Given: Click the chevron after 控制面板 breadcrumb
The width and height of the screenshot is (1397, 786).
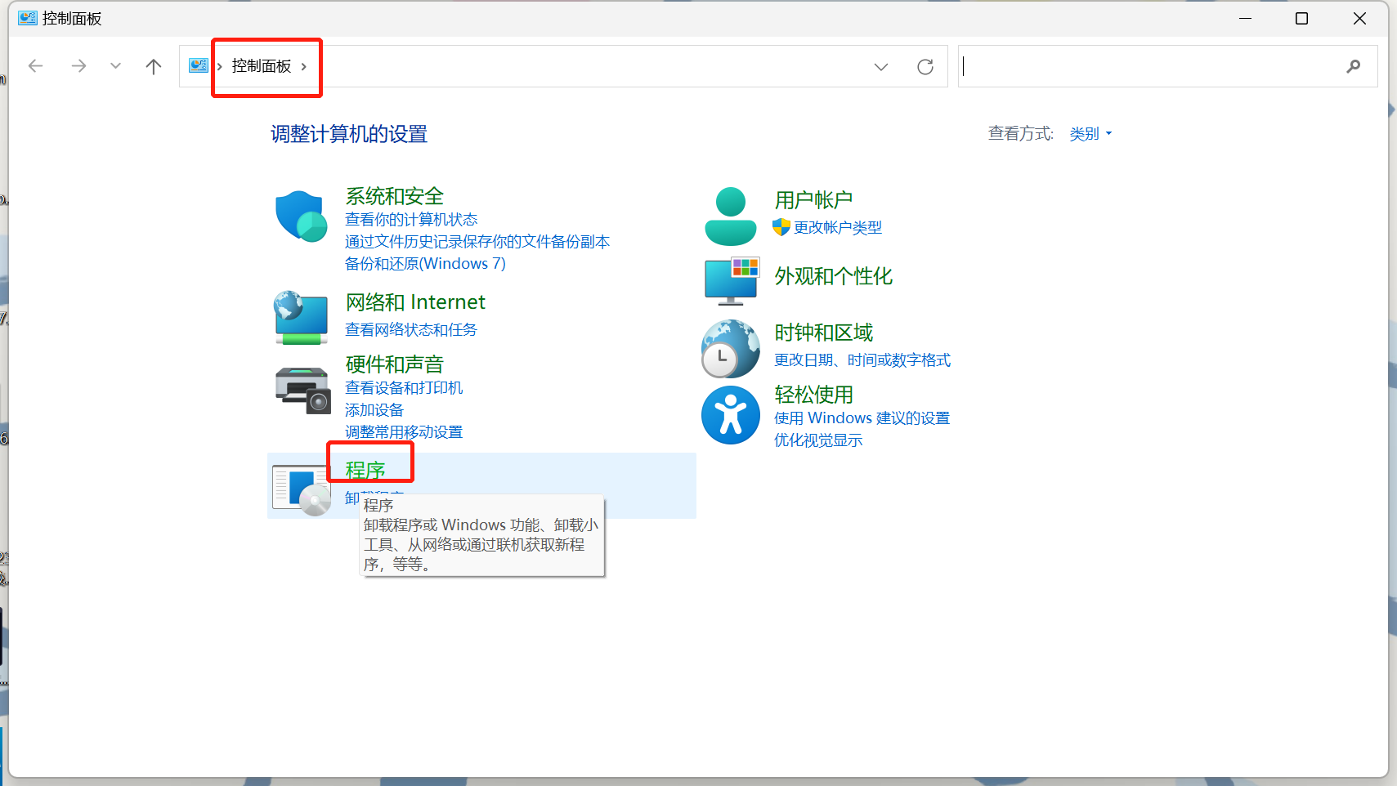Looking at the screenshot, I should click(x=304, y=67).
